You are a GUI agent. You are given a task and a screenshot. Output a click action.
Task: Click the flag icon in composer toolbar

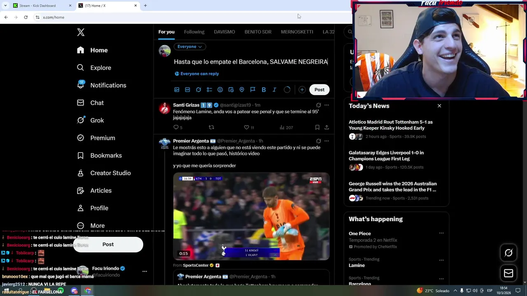click(x=253, y=90)
